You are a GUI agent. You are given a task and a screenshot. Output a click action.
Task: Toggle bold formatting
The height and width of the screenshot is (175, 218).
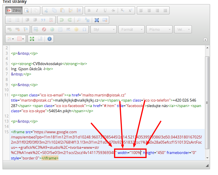(89, 10)
